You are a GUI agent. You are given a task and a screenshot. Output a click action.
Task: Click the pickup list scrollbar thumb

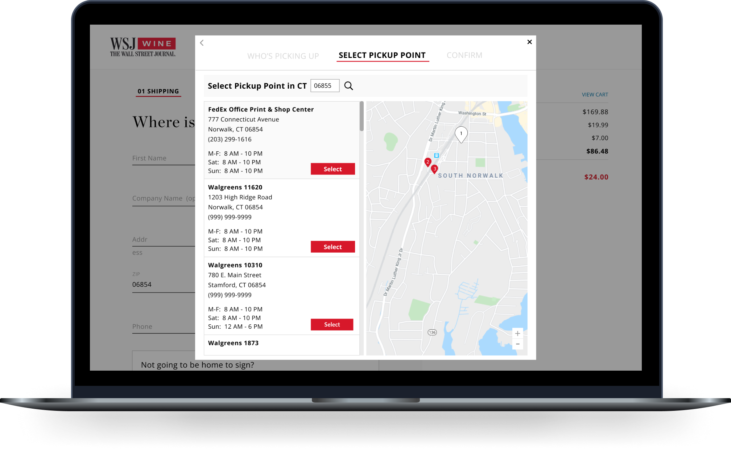pos(362,116)
